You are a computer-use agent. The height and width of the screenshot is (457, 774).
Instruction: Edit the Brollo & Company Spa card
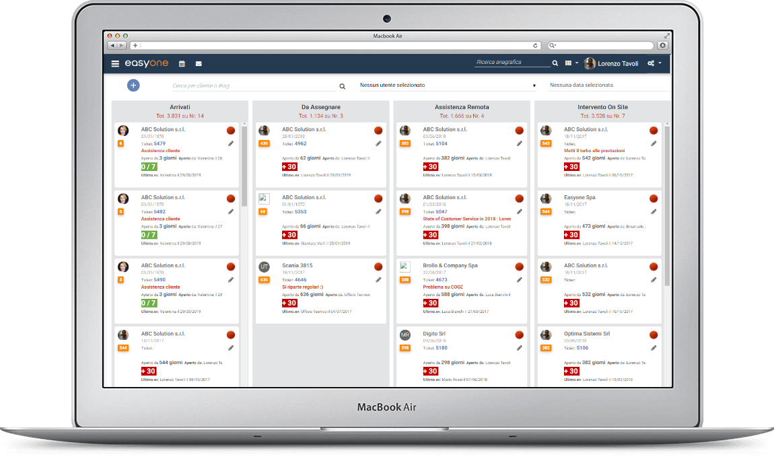coord(520,280)
